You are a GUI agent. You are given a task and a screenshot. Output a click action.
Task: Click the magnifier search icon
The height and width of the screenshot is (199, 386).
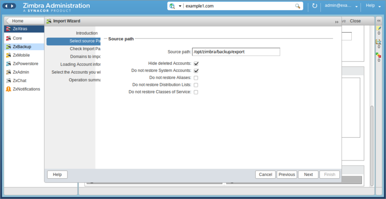[298, 6]
